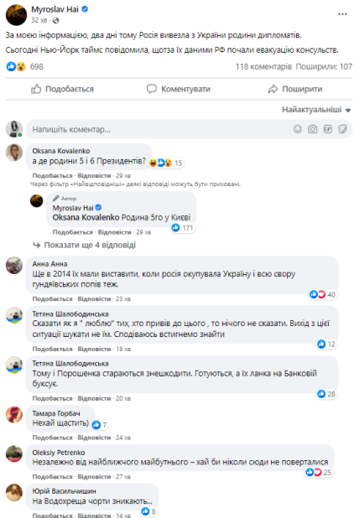Like Тамара Горбач's comment via Подобається

tap(52, 438)
